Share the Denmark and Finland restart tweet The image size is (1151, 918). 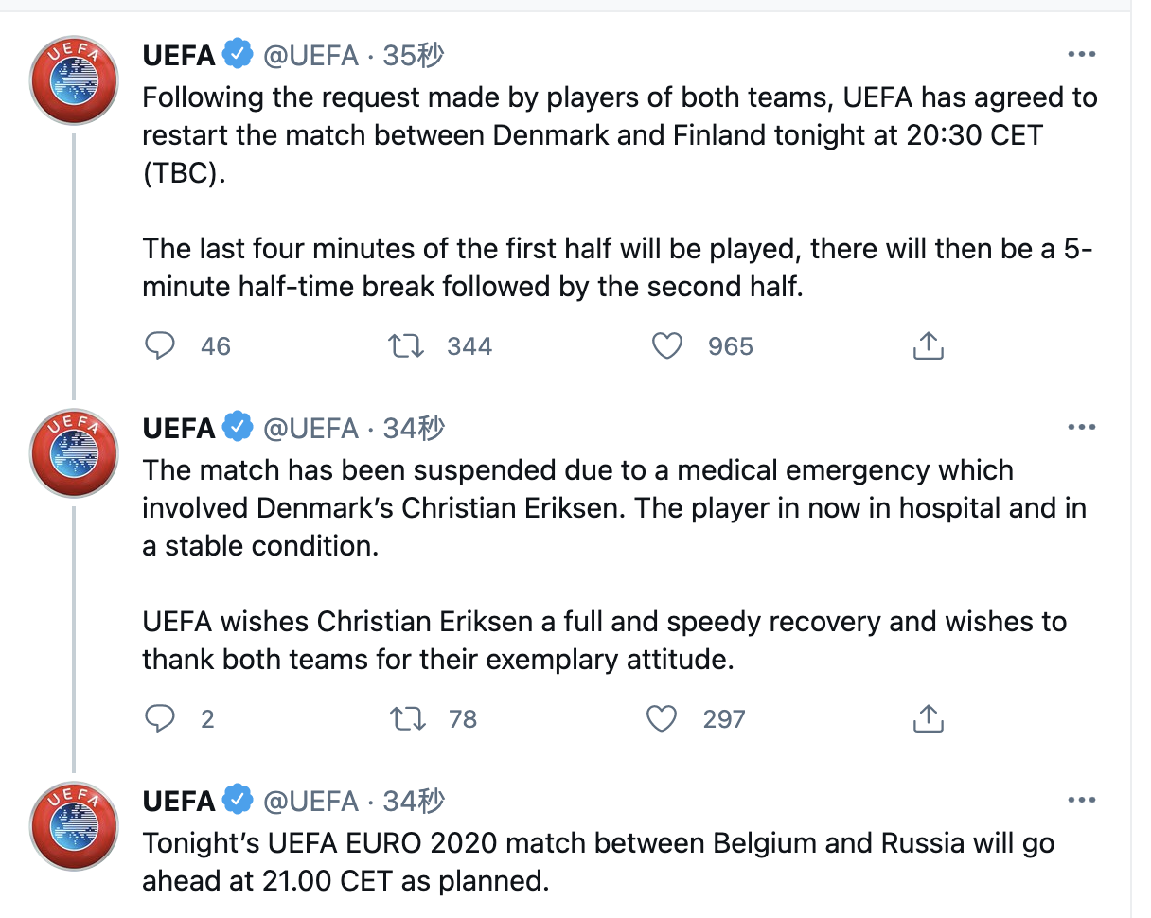(929, 346)
